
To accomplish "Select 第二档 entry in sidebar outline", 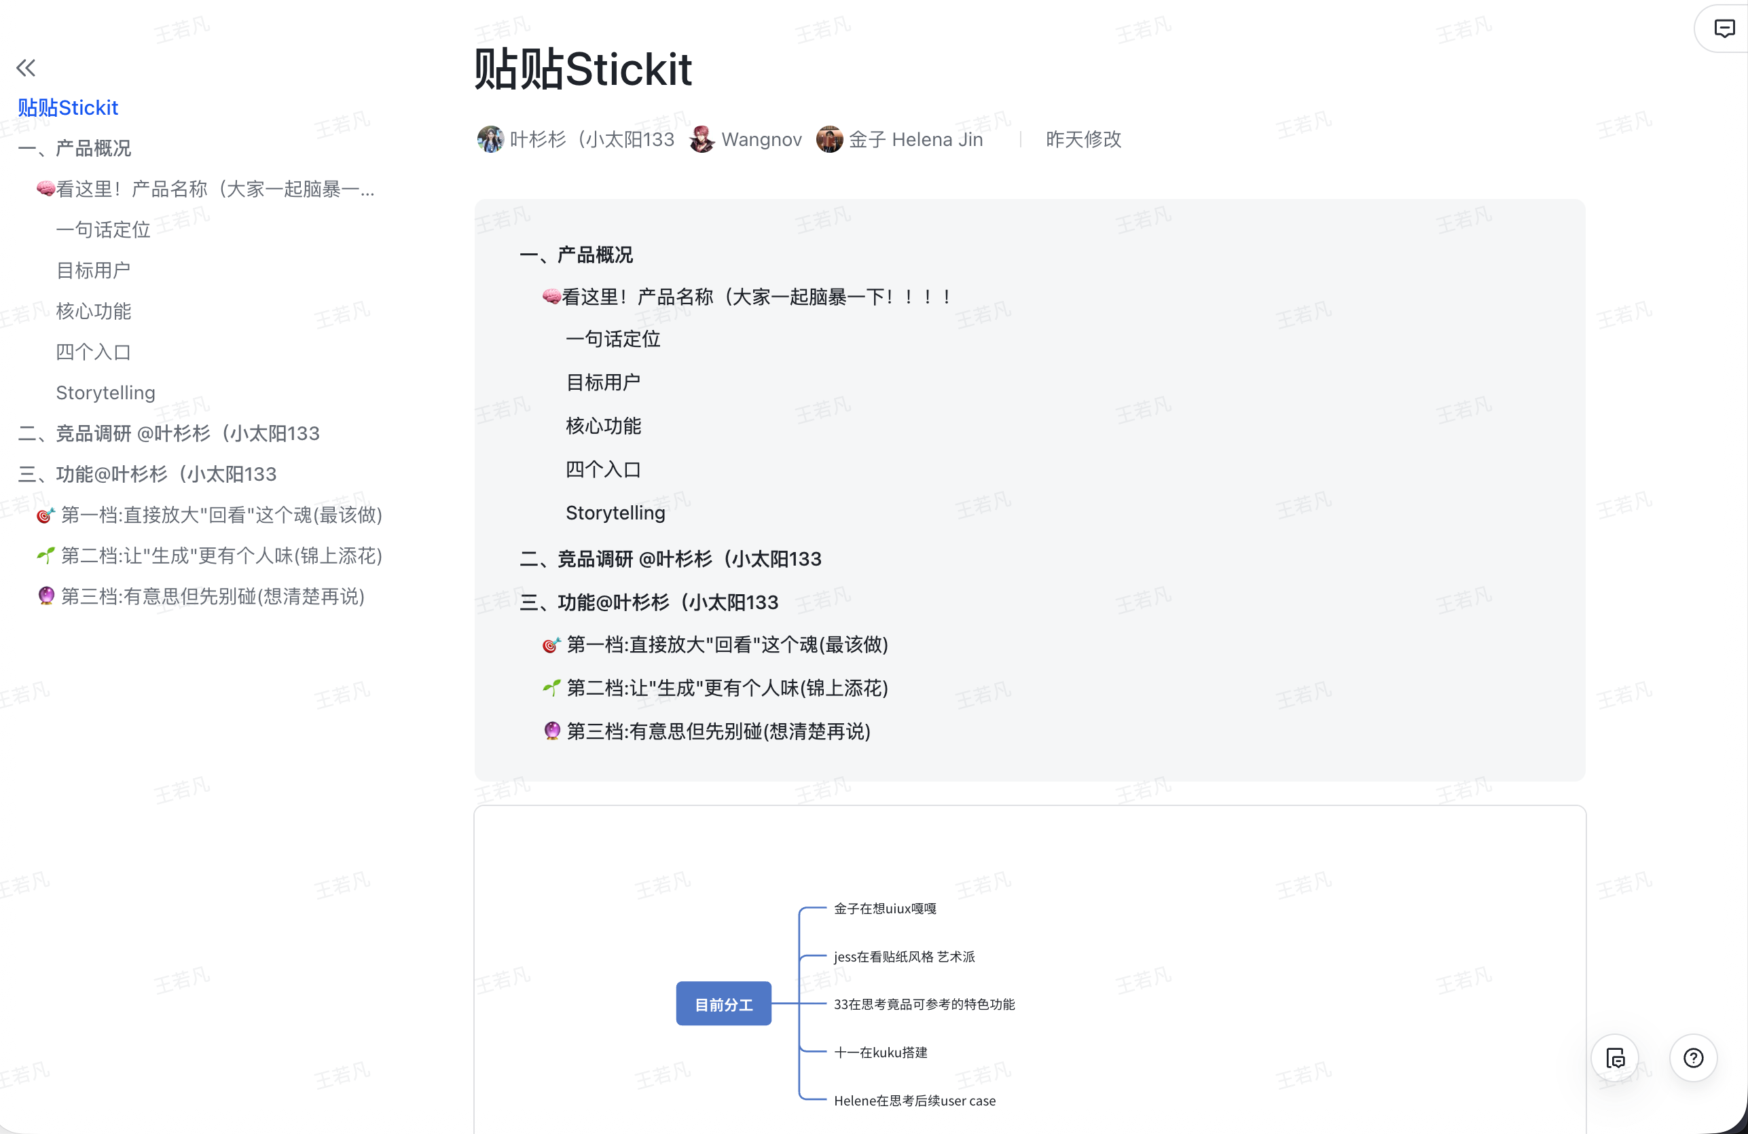I will tap(210, 555).
